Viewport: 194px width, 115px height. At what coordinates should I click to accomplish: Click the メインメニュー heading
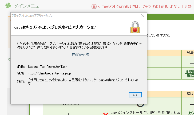29,6
